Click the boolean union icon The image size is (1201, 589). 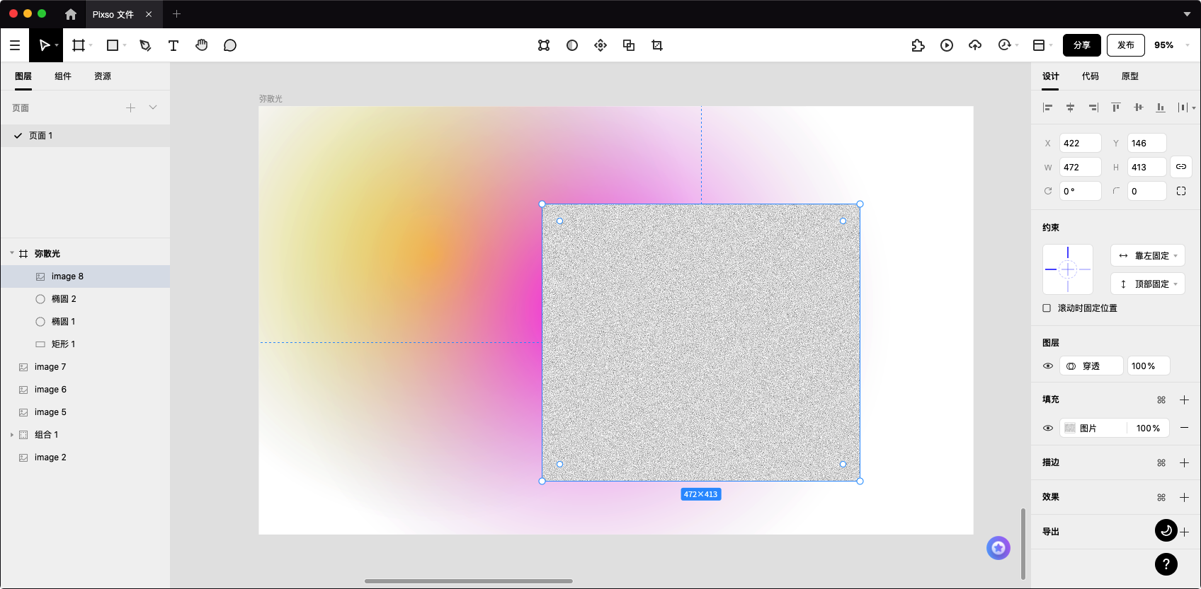[629, 45]
